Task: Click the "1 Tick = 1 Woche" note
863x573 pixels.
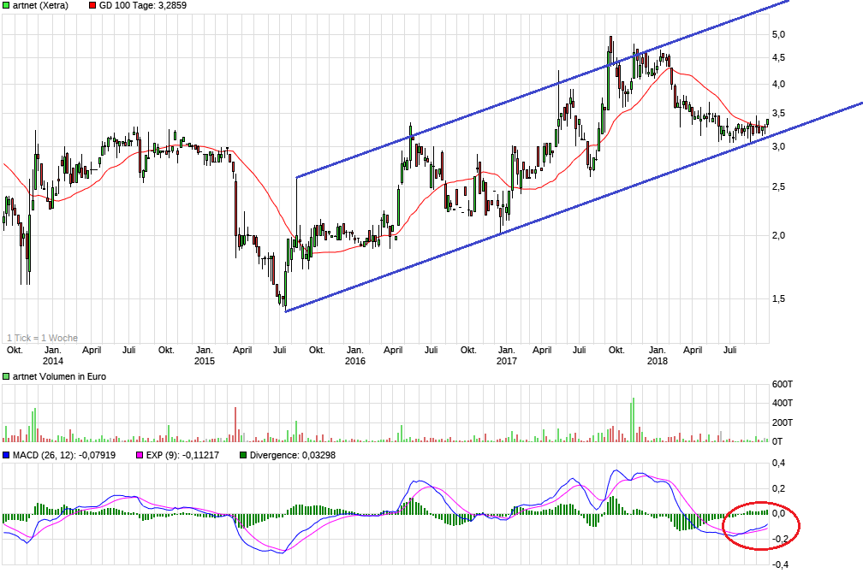Action: 41,338
